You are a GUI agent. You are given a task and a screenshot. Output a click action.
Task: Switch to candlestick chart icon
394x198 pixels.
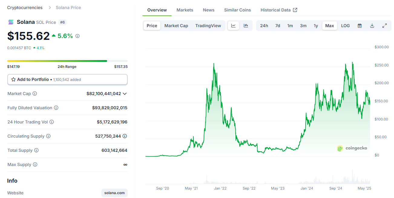246,26
